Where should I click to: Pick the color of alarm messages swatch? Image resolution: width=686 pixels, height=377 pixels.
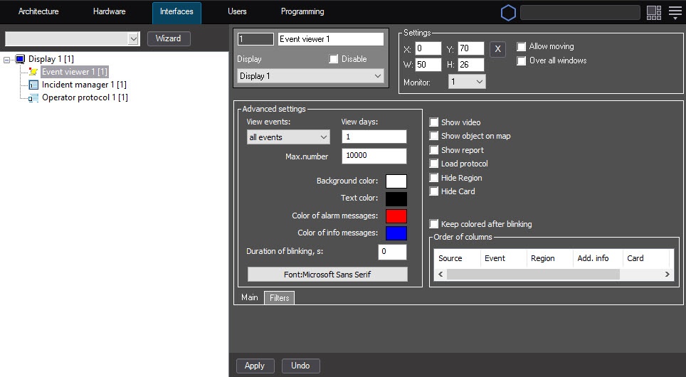tap(396, 216)
